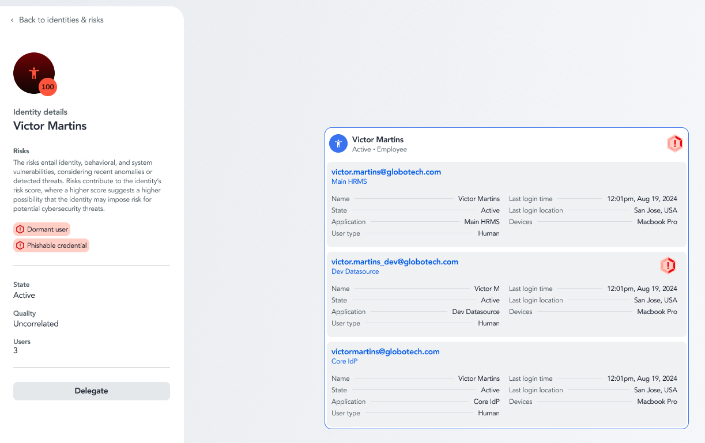Select the Dormant user risk tag
Screen dimensions: 705x443
point(42,229)
